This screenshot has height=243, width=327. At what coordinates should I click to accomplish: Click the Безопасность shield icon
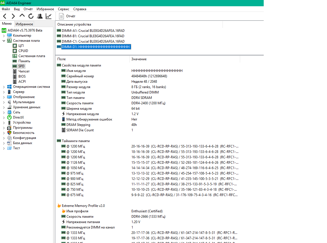[9, 133]
